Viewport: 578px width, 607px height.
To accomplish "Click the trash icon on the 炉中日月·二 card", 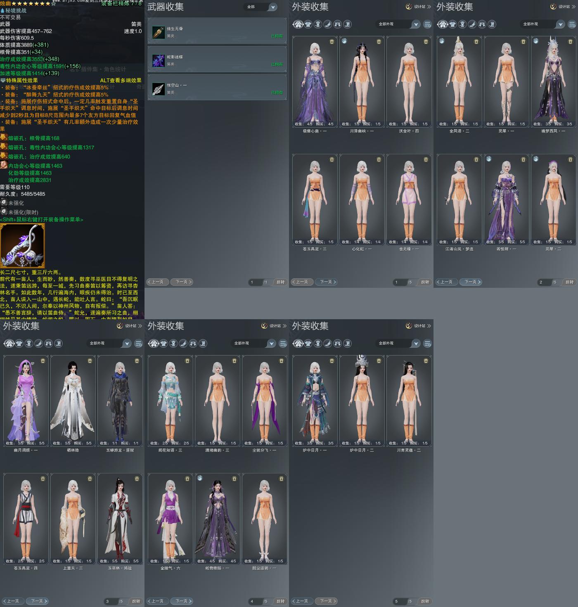I will (379, 361).
